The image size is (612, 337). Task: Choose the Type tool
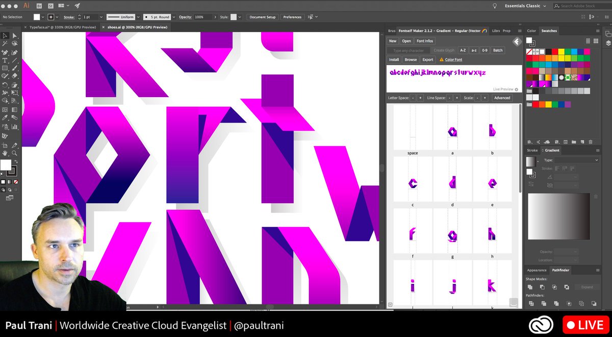click(x=5, y=60)
